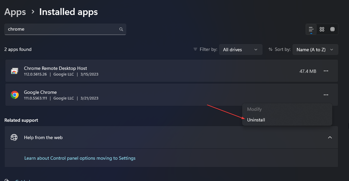The image size is (349, 181).
Task: Click the Chrome Remote Desktop Host icon
Action: pyautogui.click(x=15, y=71)
